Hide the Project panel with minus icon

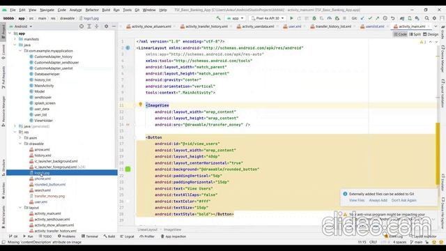114,26
